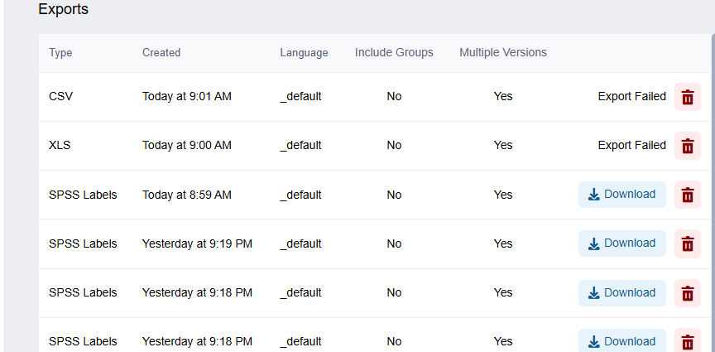
Task: Click the Exports section heading
Action: point(63,9)
